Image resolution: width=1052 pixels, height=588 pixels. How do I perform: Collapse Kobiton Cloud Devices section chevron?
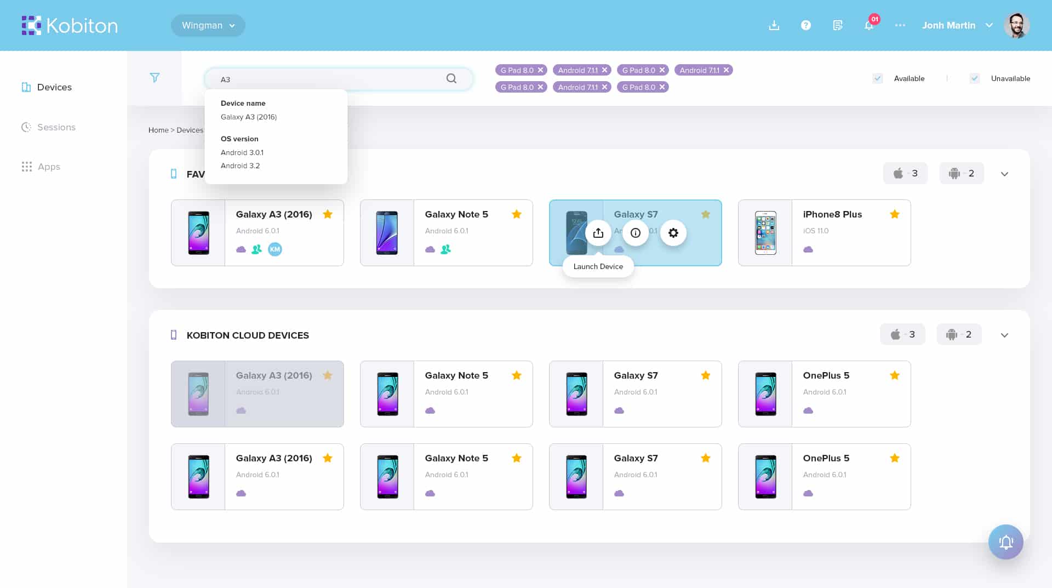click(x=1004, y=335)
